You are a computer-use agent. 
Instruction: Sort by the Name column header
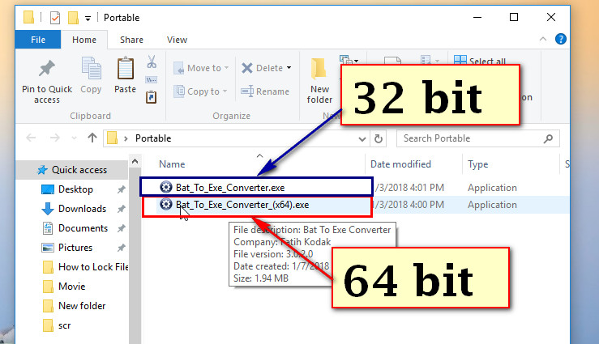[172, 164]
